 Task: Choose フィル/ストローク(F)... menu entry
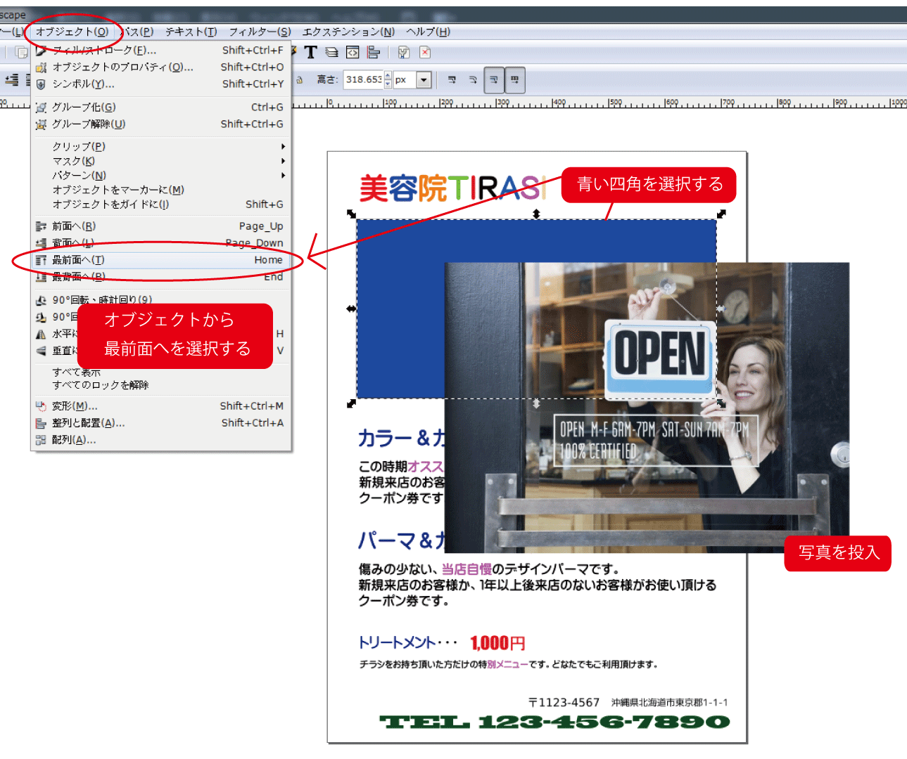click(x=161, y=50)
